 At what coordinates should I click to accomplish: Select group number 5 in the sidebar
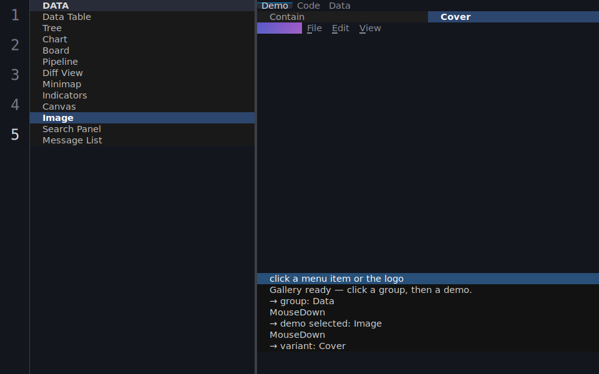(x=15, y=135)
